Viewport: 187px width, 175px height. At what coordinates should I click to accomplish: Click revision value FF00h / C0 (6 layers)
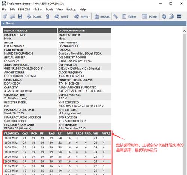tap(18, 128)
